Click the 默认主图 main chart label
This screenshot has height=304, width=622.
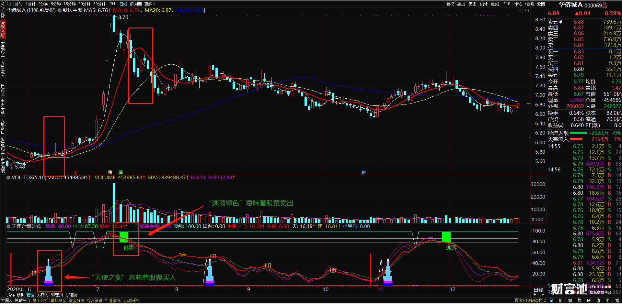pyautogui.click(x=73, y=10)
